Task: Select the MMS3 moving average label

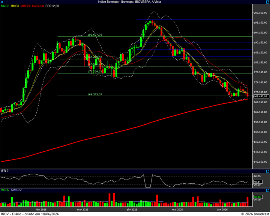Action: [x=5, y=6]
